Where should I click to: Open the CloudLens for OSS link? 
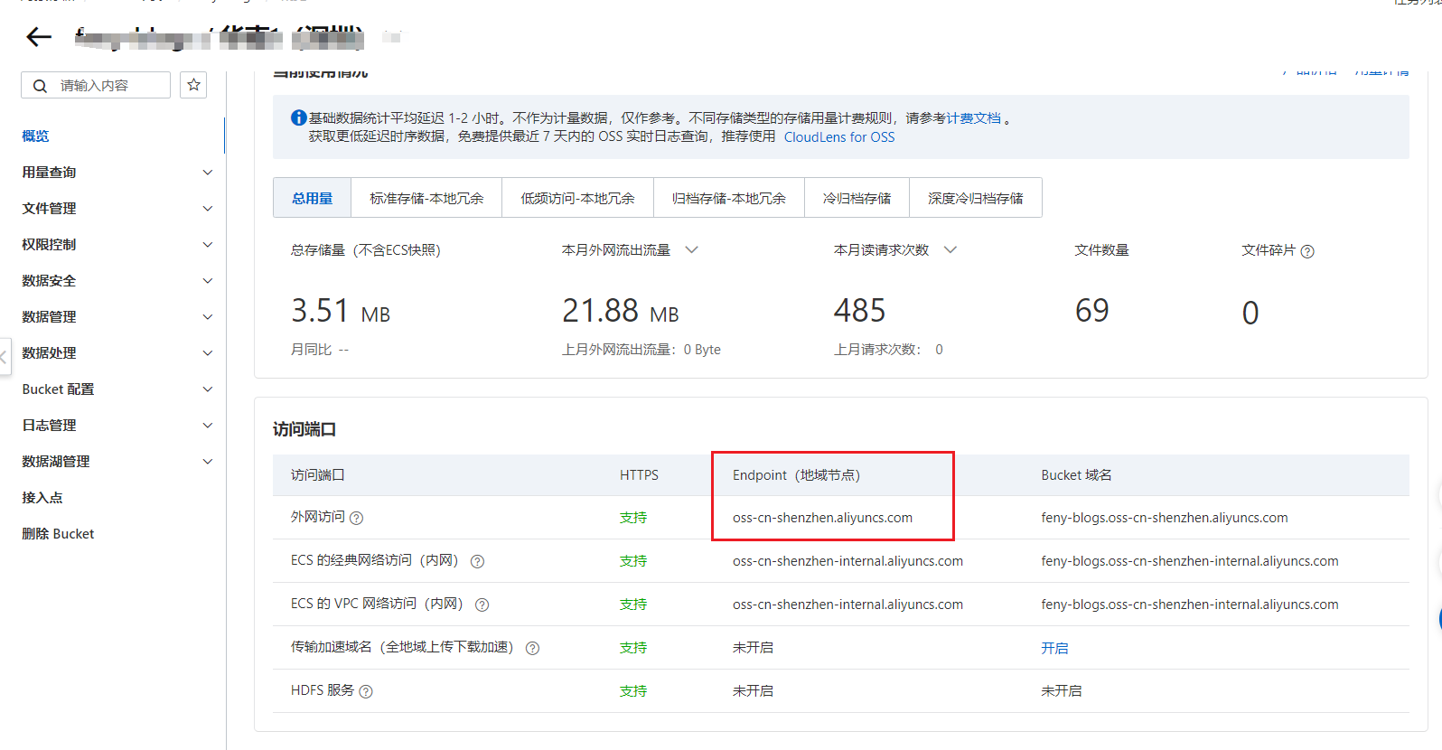pos(839,137)
